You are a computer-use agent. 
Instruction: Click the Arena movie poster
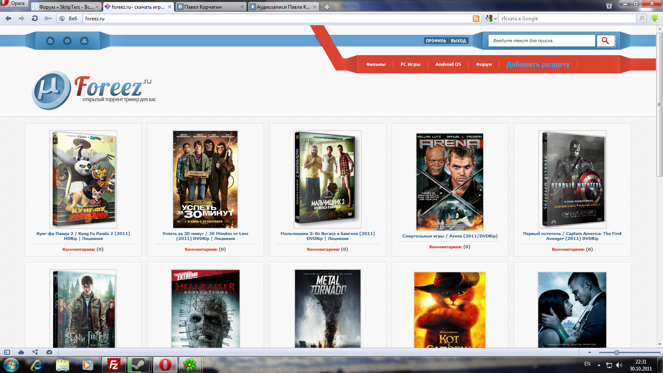coord(450,182)
